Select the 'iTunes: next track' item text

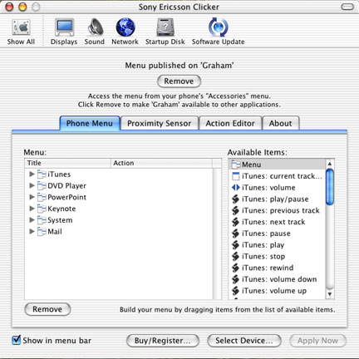click(x=273, y=222)
